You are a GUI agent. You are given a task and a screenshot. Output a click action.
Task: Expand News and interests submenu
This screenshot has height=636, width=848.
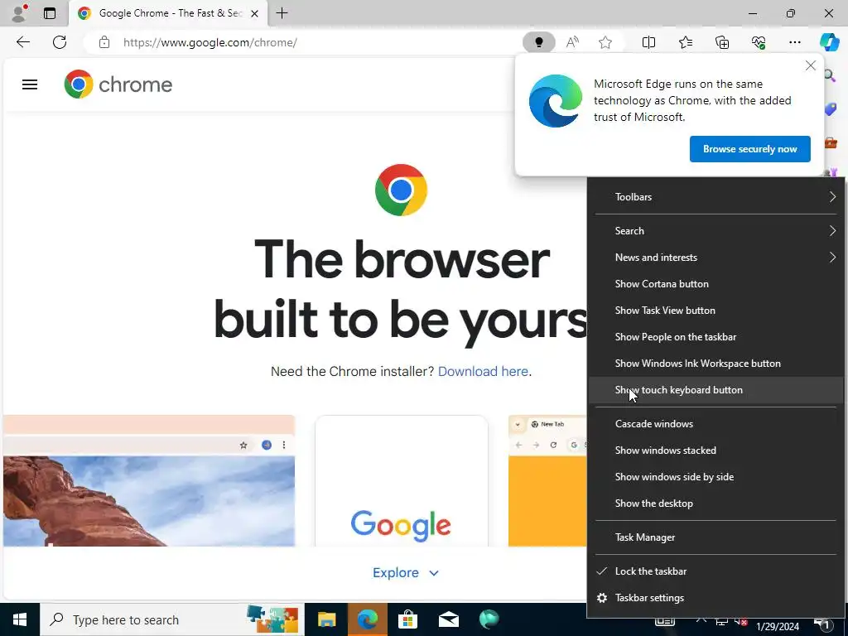point(716,258)
